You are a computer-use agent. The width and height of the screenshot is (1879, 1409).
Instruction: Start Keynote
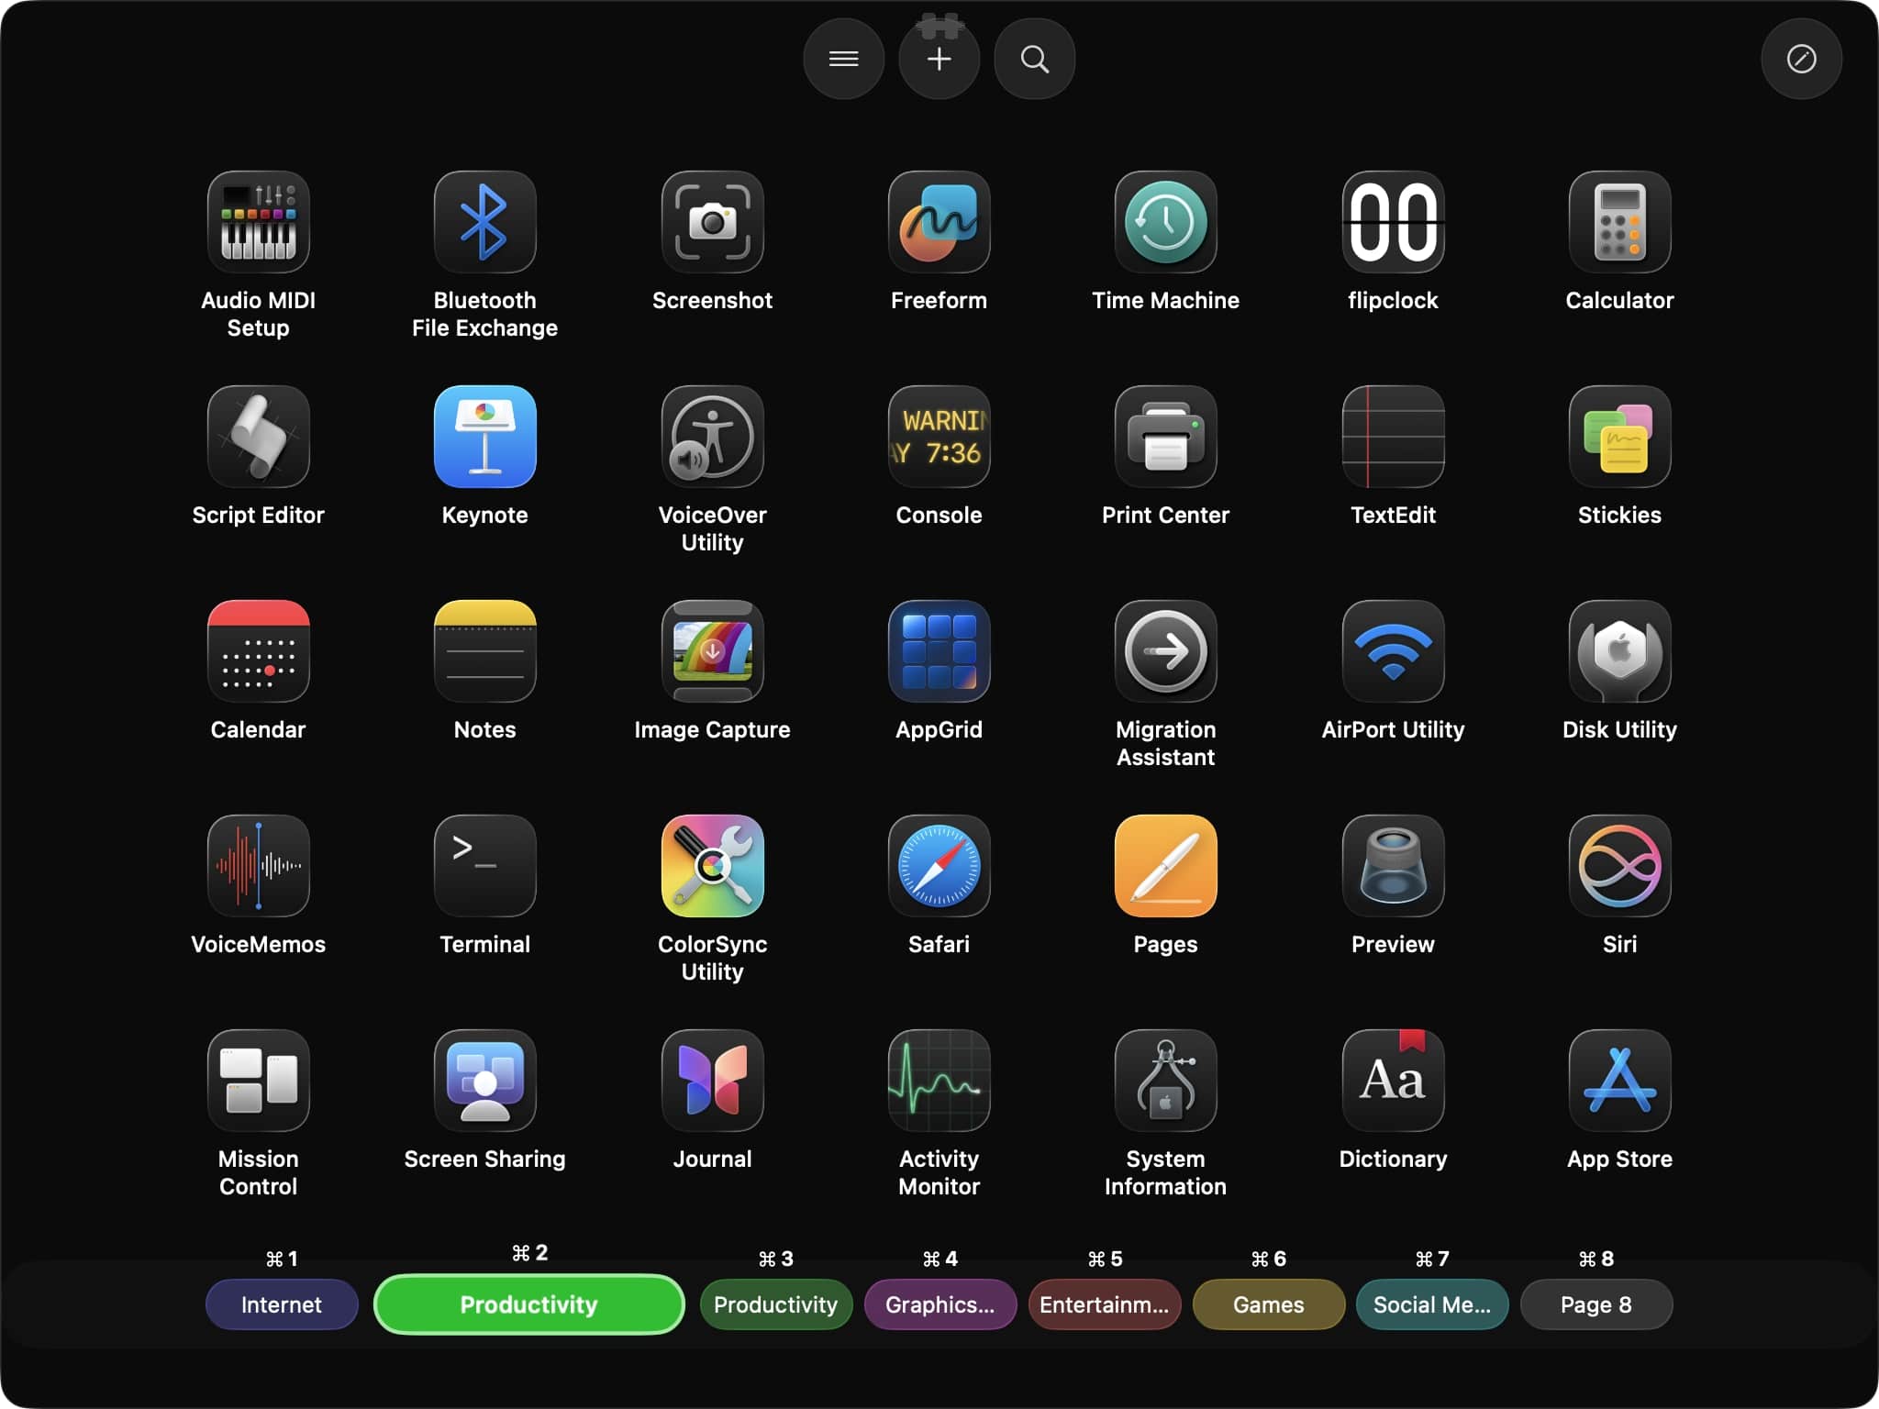pyautogui.click(x=484, y=437)
